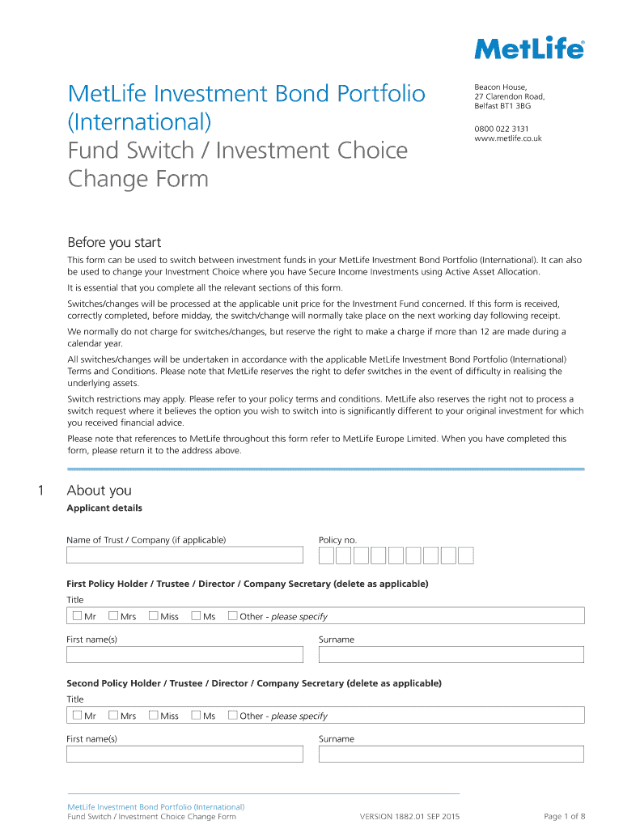Image resolution: width=623 pixels, height=829 pixels.
Task: Click first policy holder's First name(s) field
Action: 184,654
